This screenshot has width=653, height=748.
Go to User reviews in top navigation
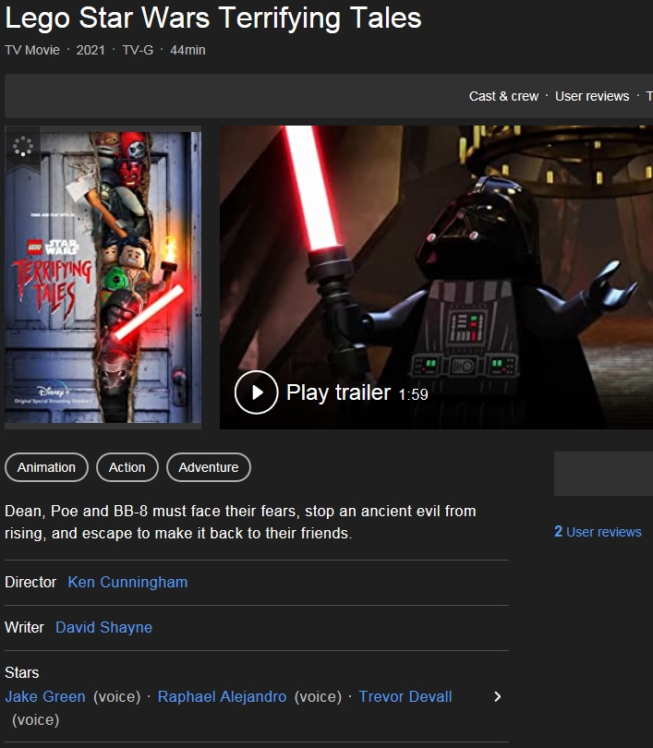[592, 96]
